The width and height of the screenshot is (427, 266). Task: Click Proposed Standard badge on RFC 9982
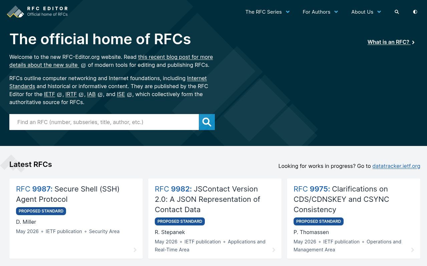[180, 221]
